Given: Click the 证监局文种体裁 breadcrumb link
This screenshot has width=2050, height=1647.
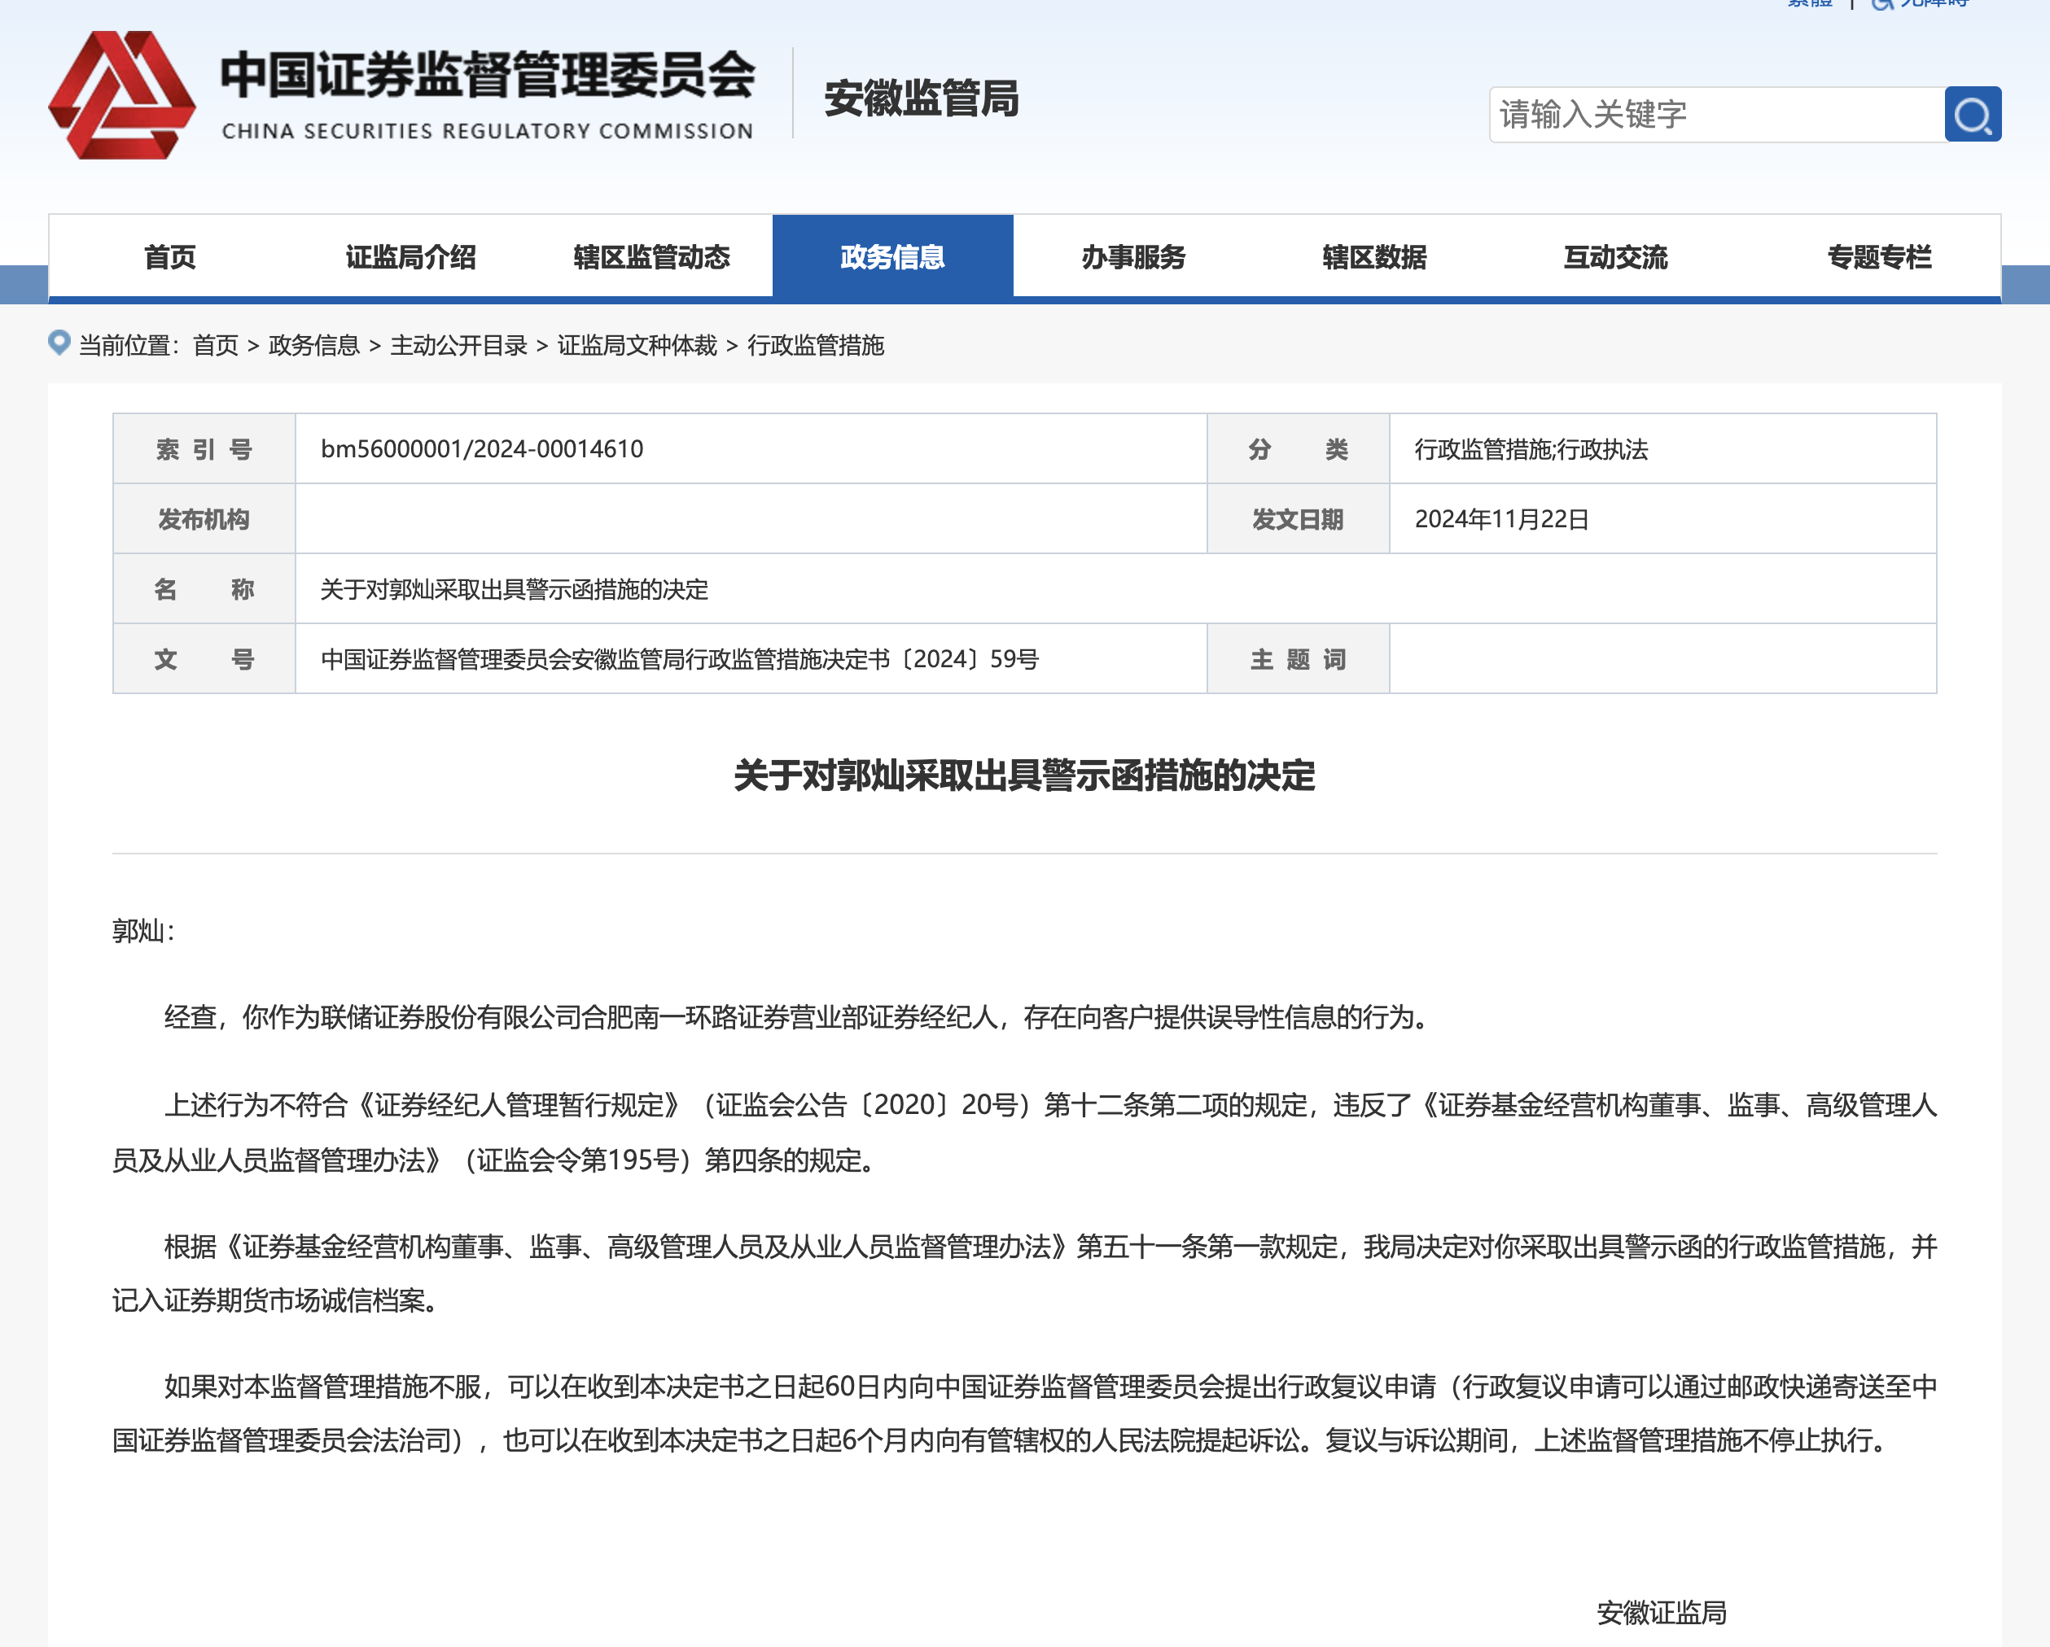Looking at the screenshot, I should click(x=637, y=345).
